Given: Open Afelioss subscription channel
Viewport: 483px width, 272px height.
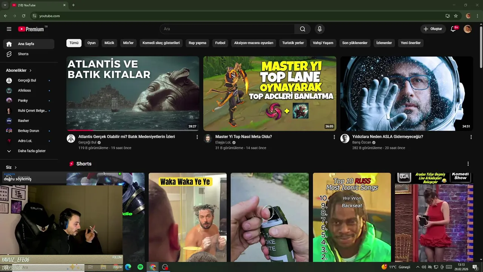Looking at the screenshot, I should pyautogui.click(x=29, y=91).
